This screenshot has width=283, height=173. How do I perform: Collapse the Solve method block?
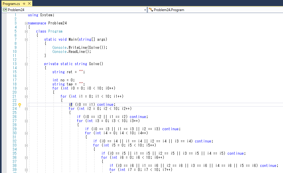26,64
